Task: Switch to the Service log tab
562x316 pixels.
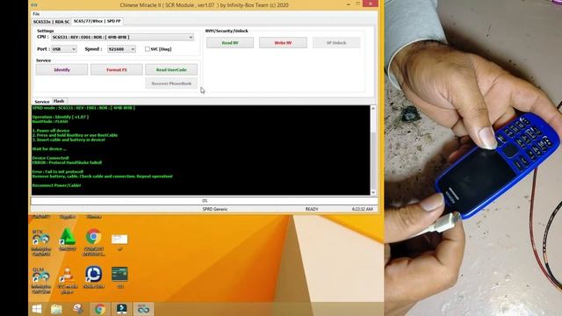Action: [x=42, y=102]
